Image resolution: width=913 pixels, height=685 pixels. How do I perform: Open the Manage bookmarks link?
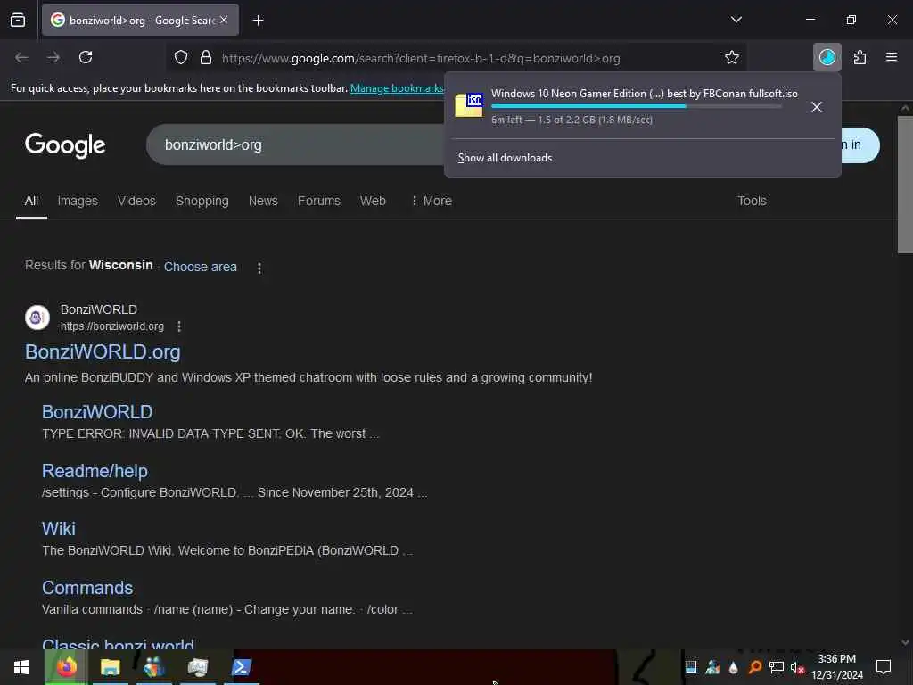397,88
